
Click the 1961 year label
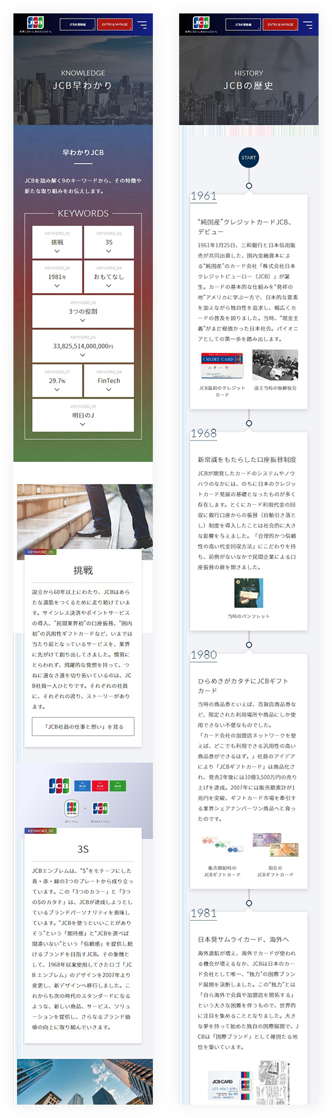tap(204, 196)
